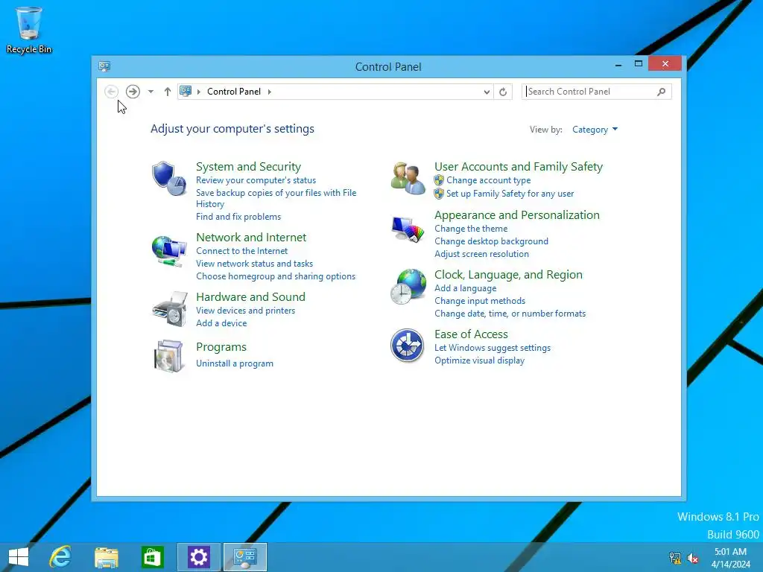Launch Internet Explorer from taskbar
This screenshot has height=572, width=763.
click(60, 557)
